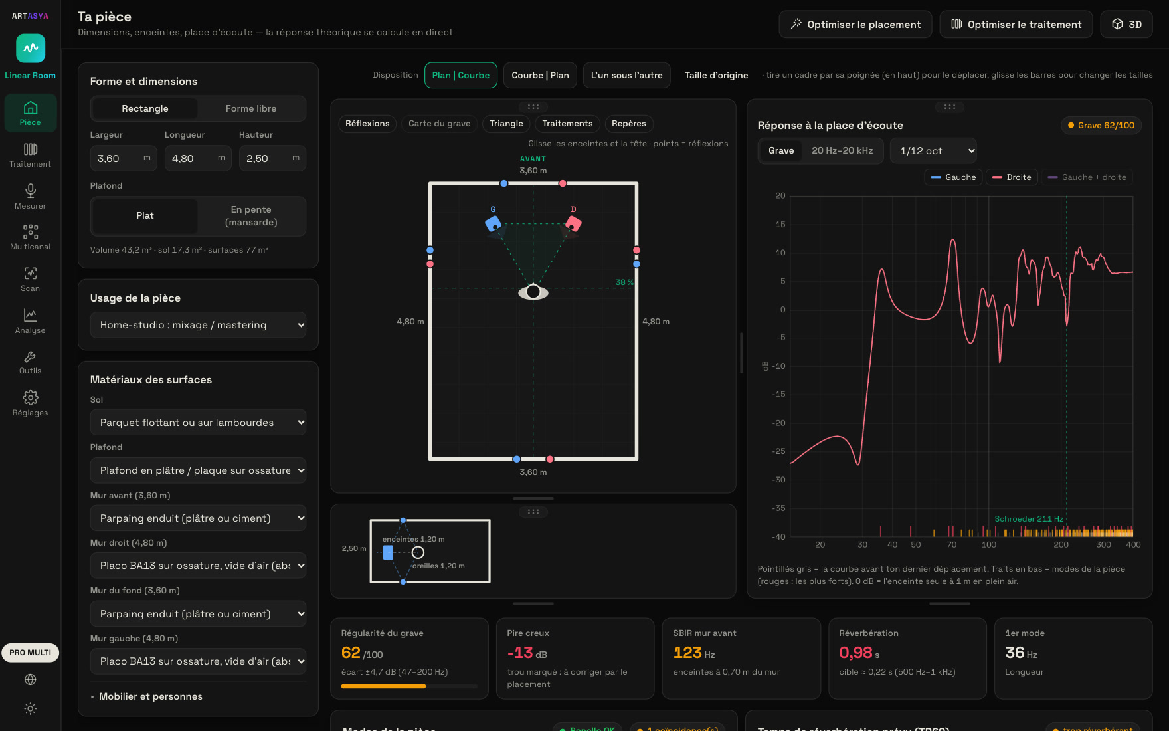The height and width of the screenshot is (731, 1169).
Task: Click drag handle of side-view panel
Action: pos(533,512)
